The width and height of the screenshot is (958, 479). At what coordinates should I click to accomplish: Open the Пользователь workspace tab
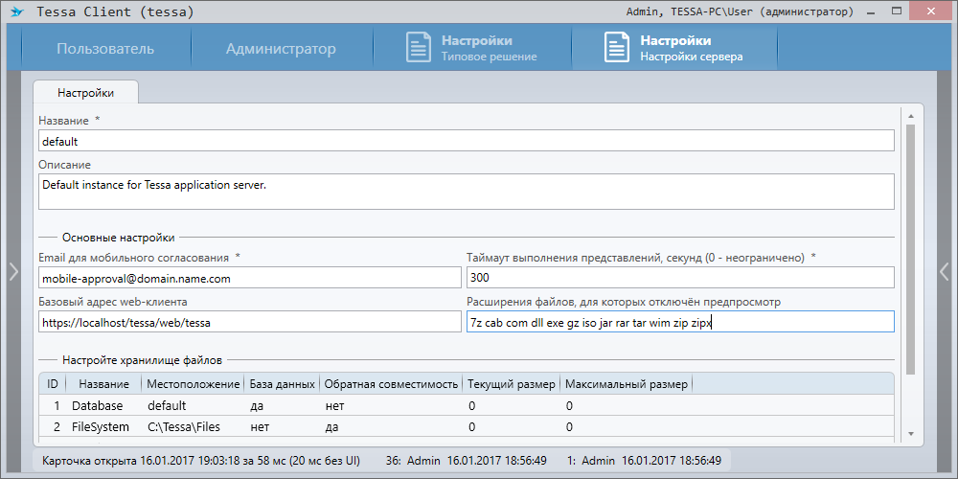coord(105,49)
